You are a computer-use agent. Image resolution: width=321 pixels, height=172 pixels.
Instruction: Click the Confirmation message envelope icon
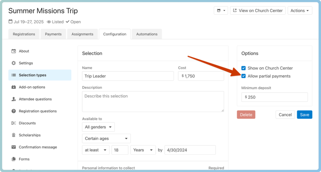14,147
